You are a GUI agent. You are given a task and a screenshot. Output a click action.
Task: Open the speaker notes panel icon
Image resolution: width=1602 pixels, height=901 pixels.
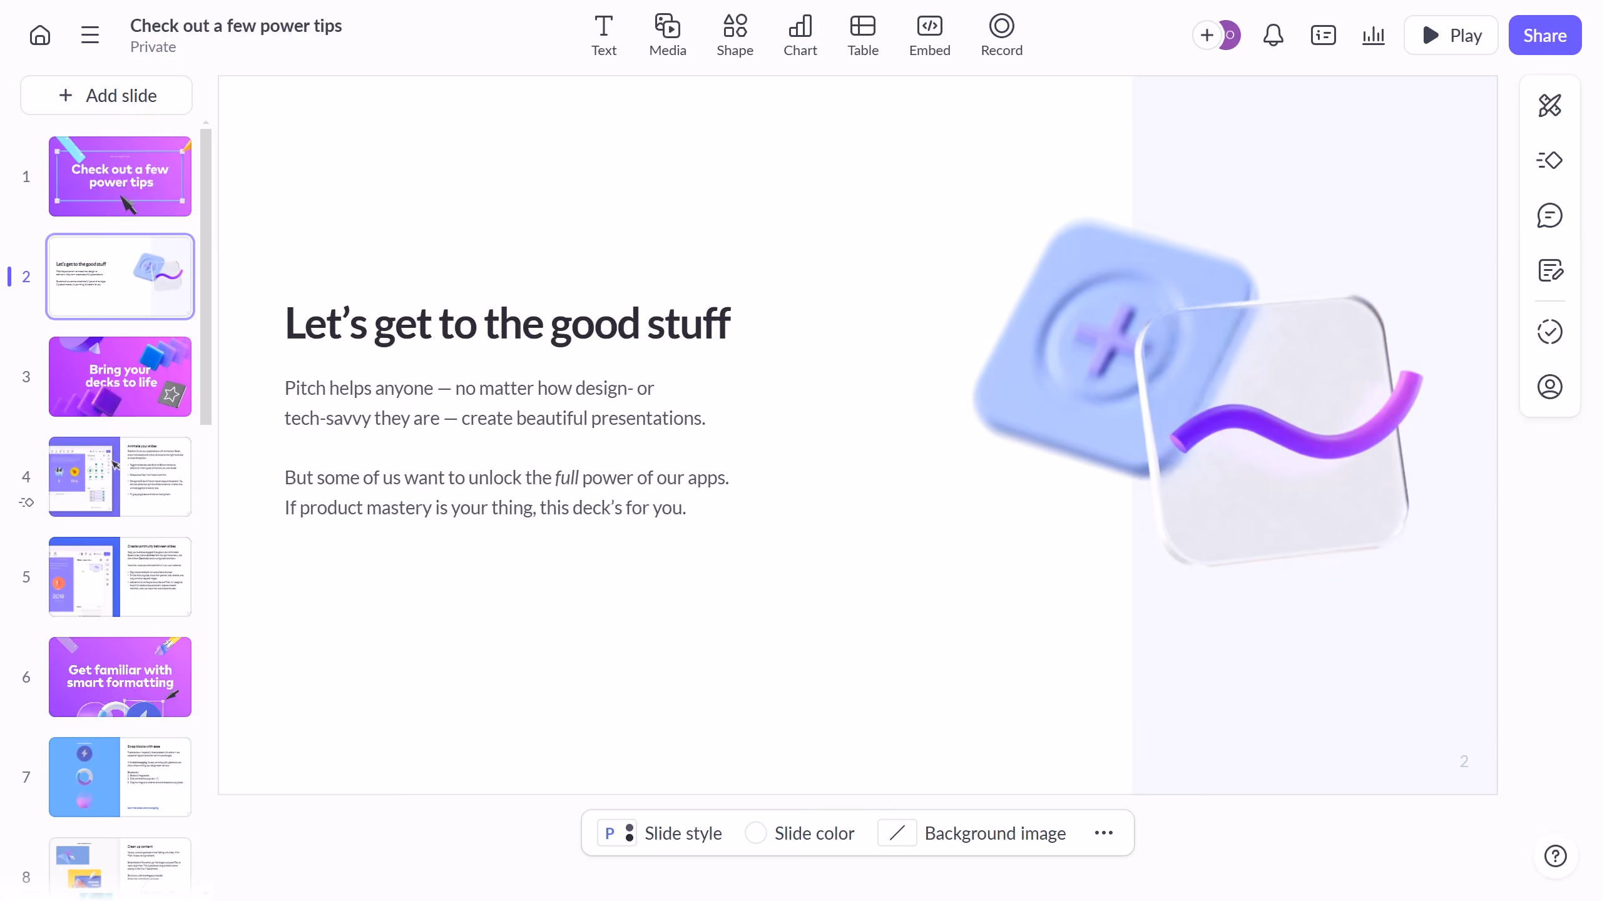1323,35
